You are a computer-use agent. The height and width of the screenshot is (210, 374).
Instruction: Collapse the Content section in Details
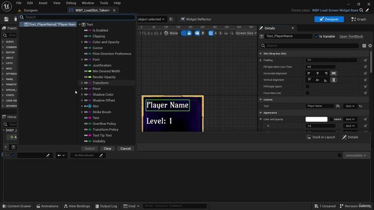(261, 100)
